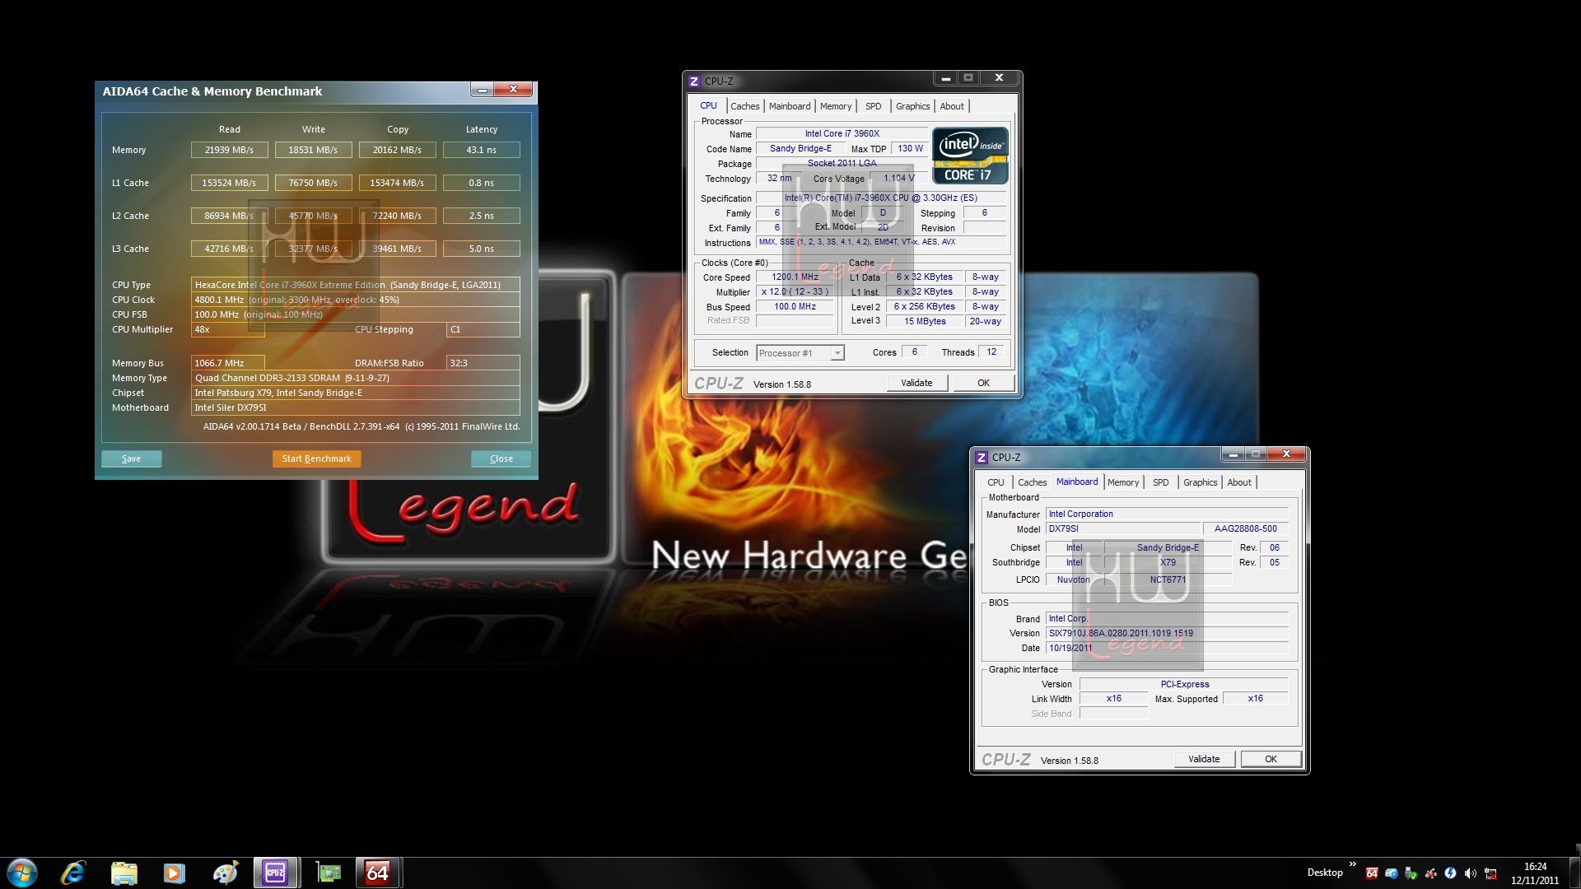Open About tab in lower CPU-Z
The height and width of the screenshot is (889, 1581).
pyautogui.click(x=1239, y=482)
